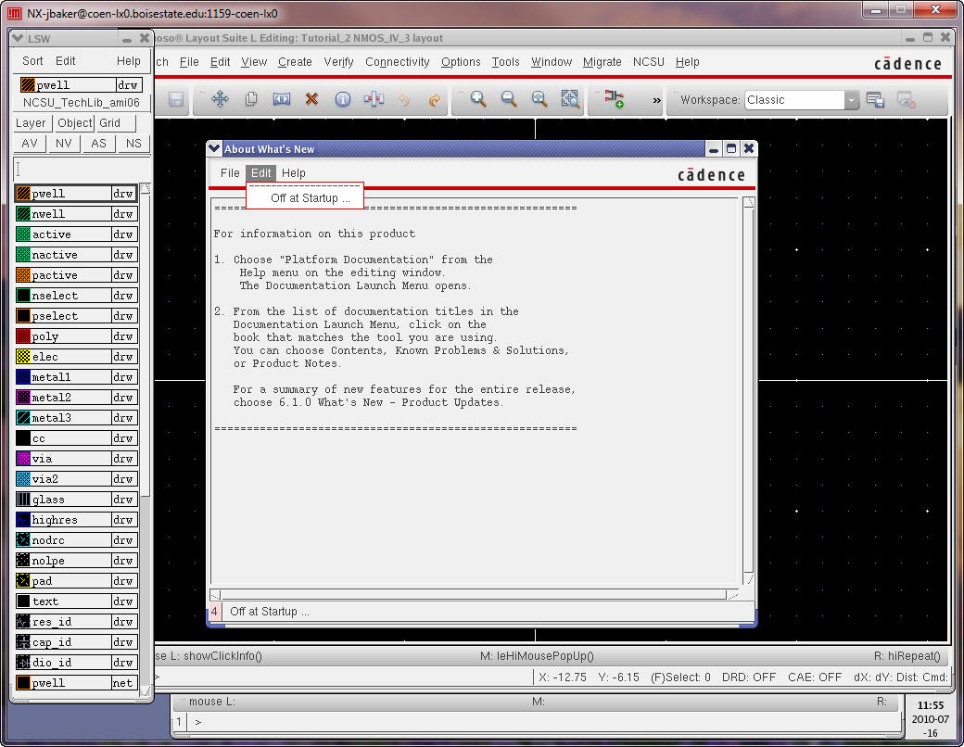
Task: Click the via layer magenta color swatch
Action: 23,459
